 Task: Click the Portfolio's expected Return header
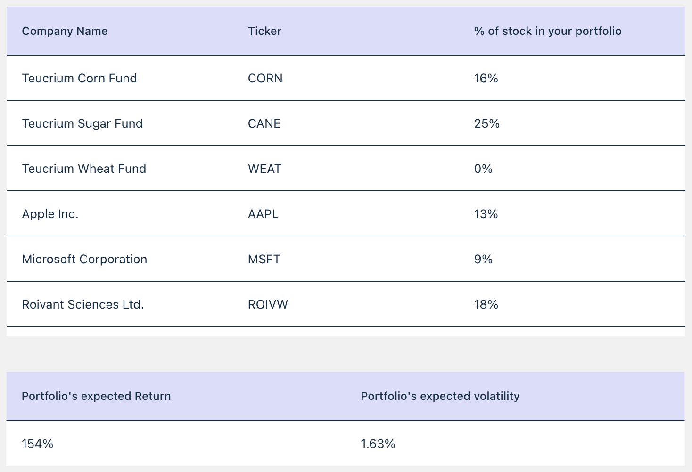click(x=96, y=396)
